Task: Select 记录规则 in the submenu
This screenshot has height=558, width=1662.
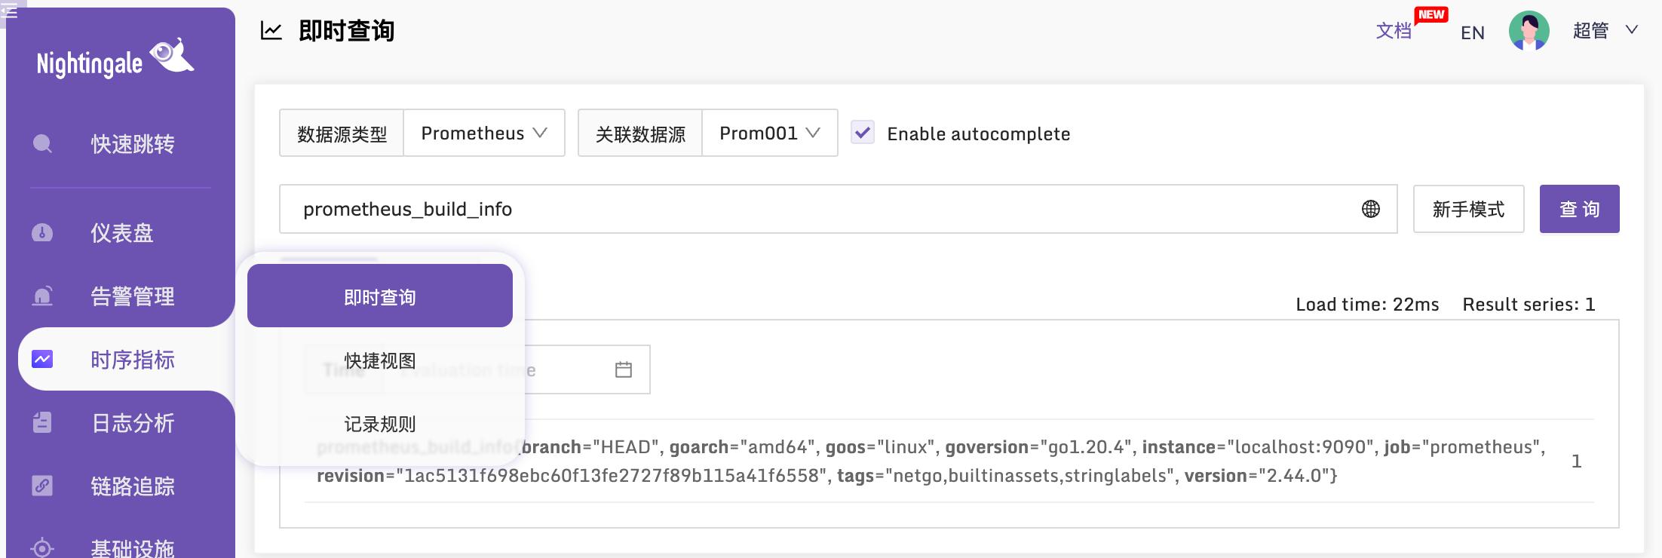Action: (380, 424)
